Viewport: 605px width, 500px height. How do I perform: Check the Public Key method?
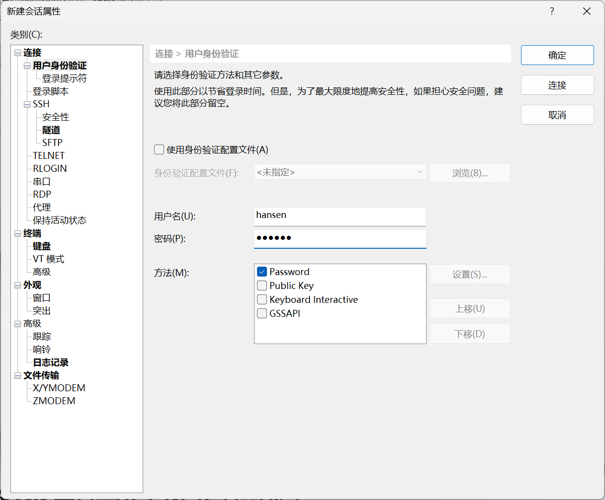pos(262,286)
